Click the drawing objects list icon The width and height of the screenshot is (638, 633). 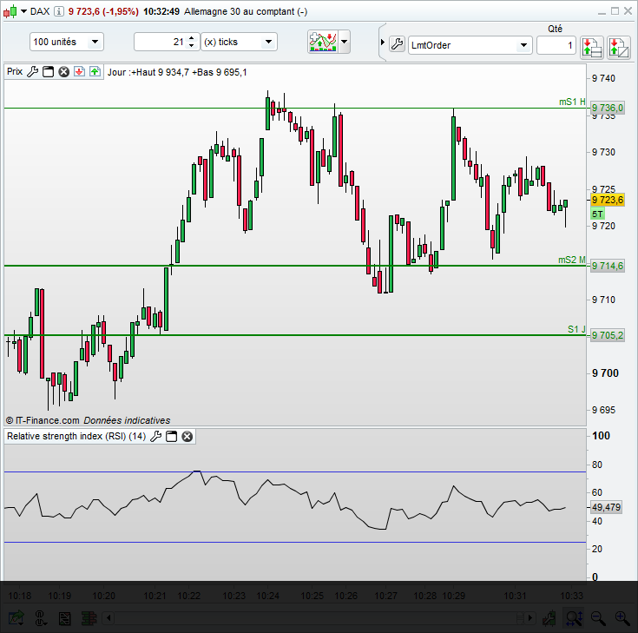(x=65, y=619)
